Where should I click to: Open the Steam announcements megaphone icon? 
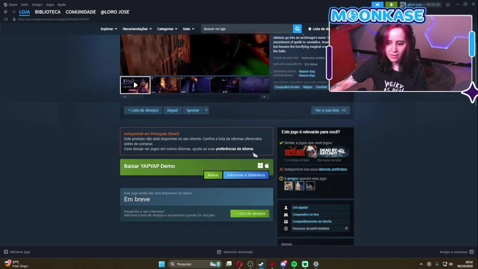378,4
